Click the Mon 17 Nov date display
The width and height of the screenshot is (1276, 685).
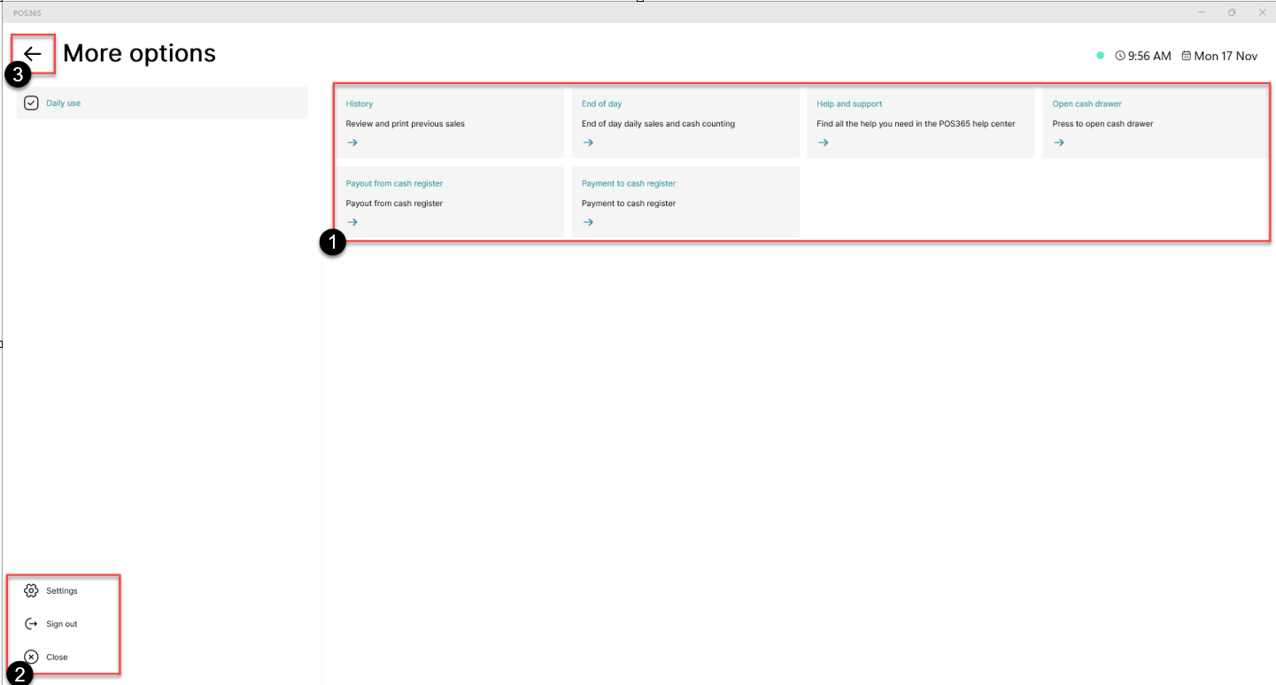tap(1226, 56)
